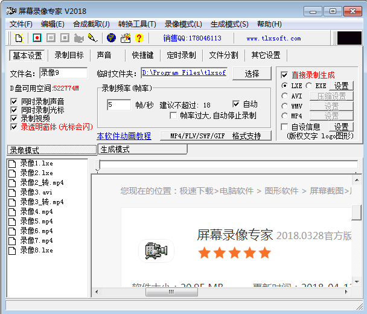Switch to the 定时录制 tab
This screenshot has height=314, width=367.
[x=182, y=56]
